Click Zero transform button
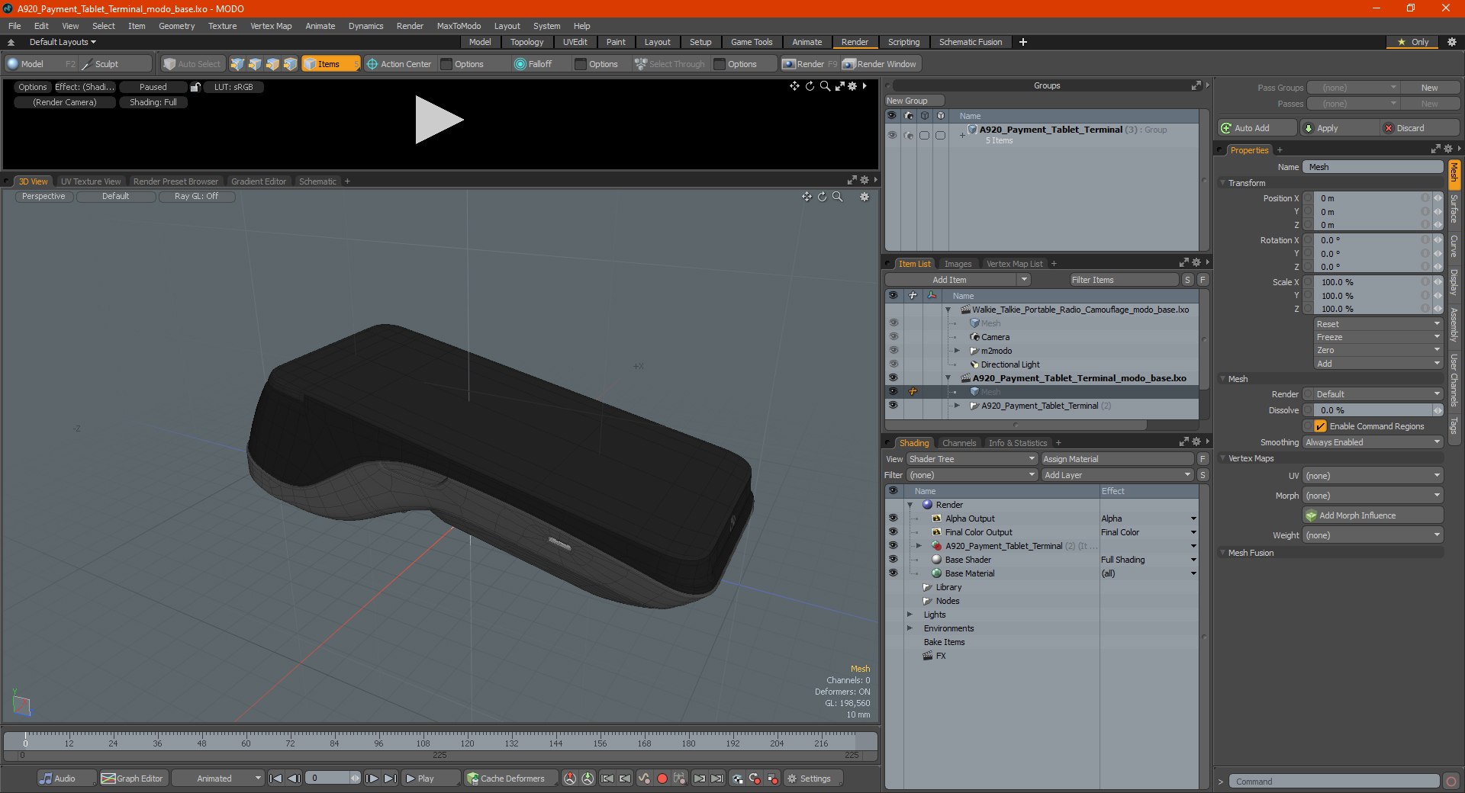 click(1378, 351)
